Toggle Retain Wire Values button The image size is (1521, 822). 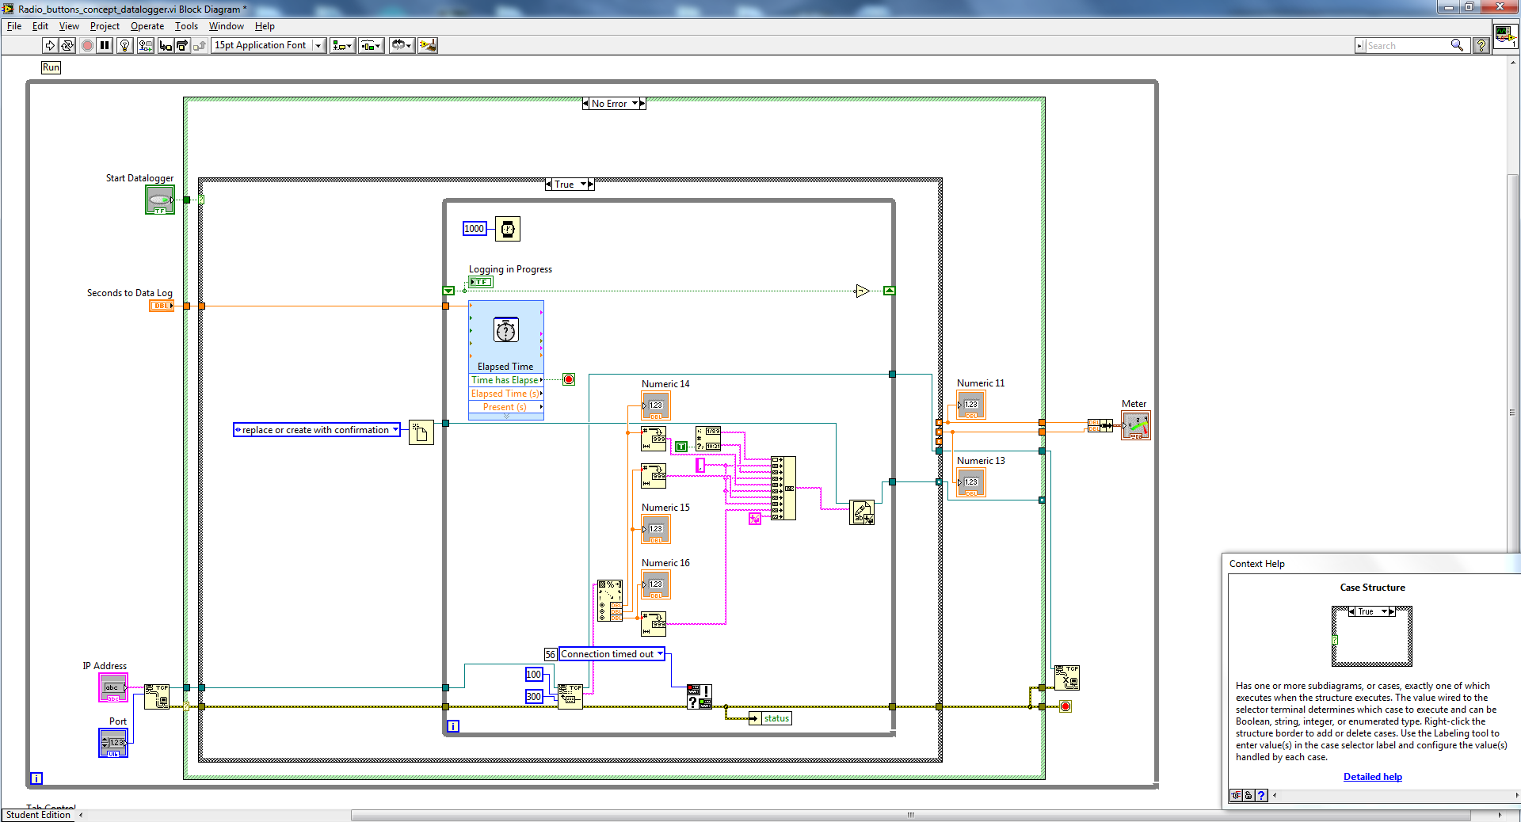pyautogui.click(x=145, y=46)
